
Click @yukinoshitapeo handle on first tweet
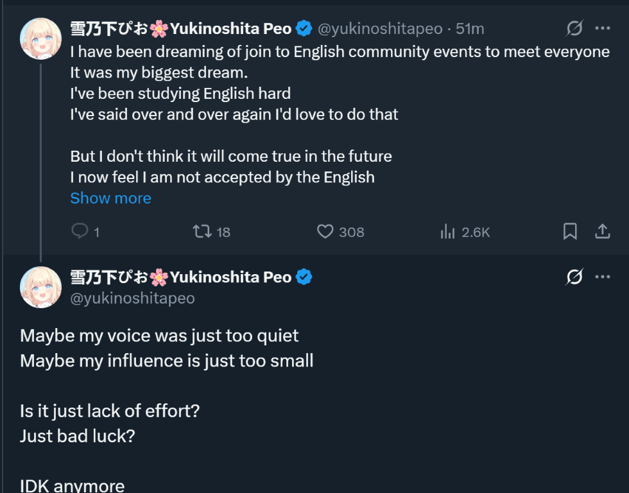coord(381,29)
